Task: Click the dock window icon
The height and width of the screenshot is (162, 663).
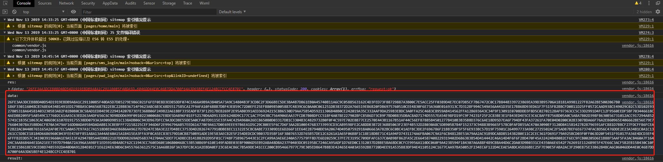Action: click(x=658, y=3)
